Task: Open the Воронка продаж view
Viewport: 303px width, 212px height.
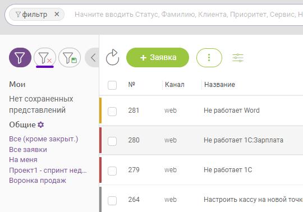Action: click(x=38, y=181)
